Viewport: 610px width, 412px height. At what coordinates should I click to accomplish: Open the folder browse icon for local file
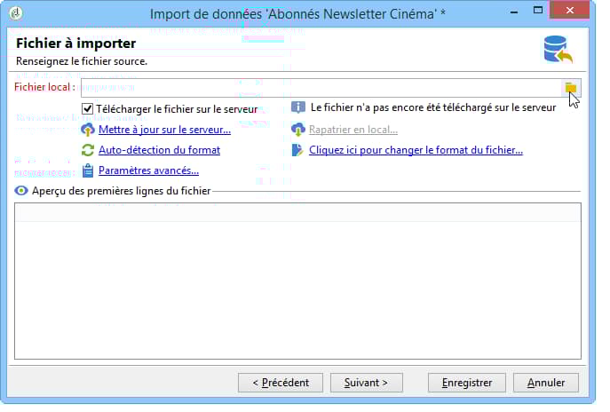coord(570,88)
